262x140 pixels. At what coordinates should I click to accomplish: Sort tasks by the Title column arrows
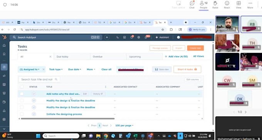coord(106,87)
